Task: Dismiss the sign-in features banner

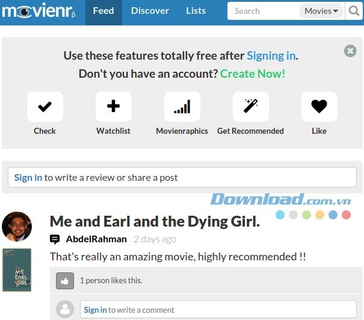Action: tap(350, 51)
